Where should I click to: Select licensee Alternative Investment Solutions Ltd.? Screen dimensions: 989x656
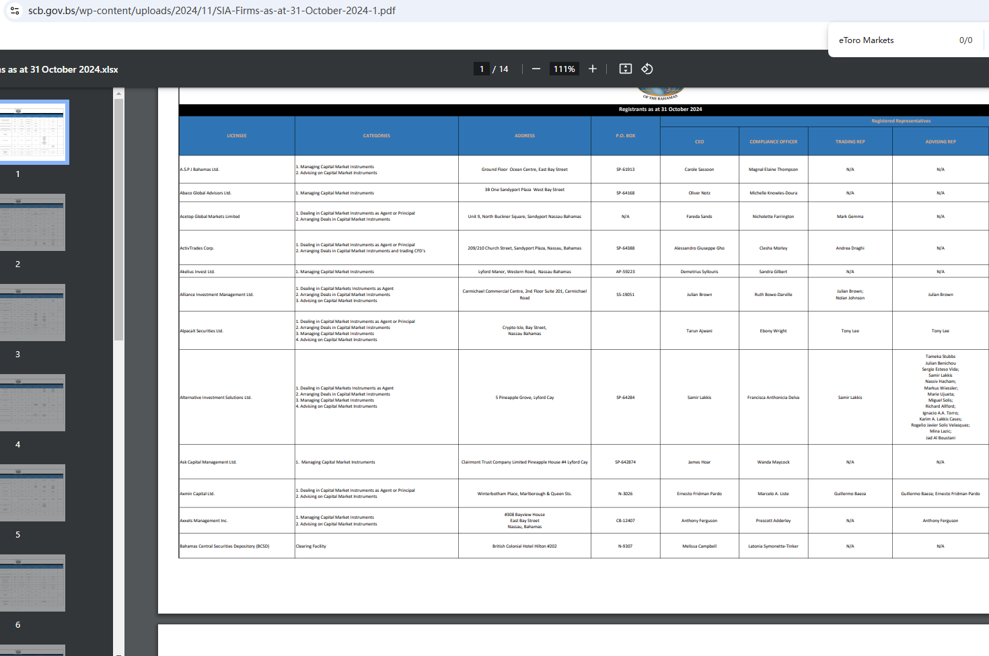point(215,398)
